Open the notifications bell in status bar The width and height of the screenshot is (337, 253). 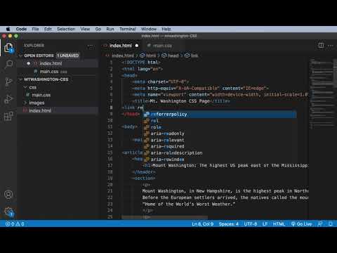click(x=331, y=224)
